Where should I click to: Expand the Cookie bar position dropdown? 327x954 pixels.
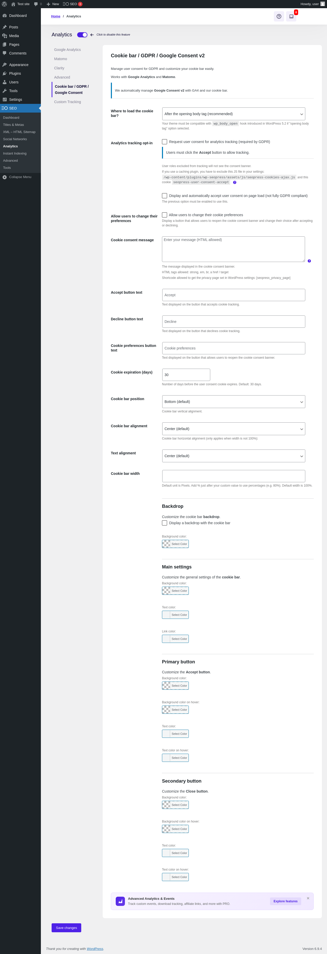point(233,402)
